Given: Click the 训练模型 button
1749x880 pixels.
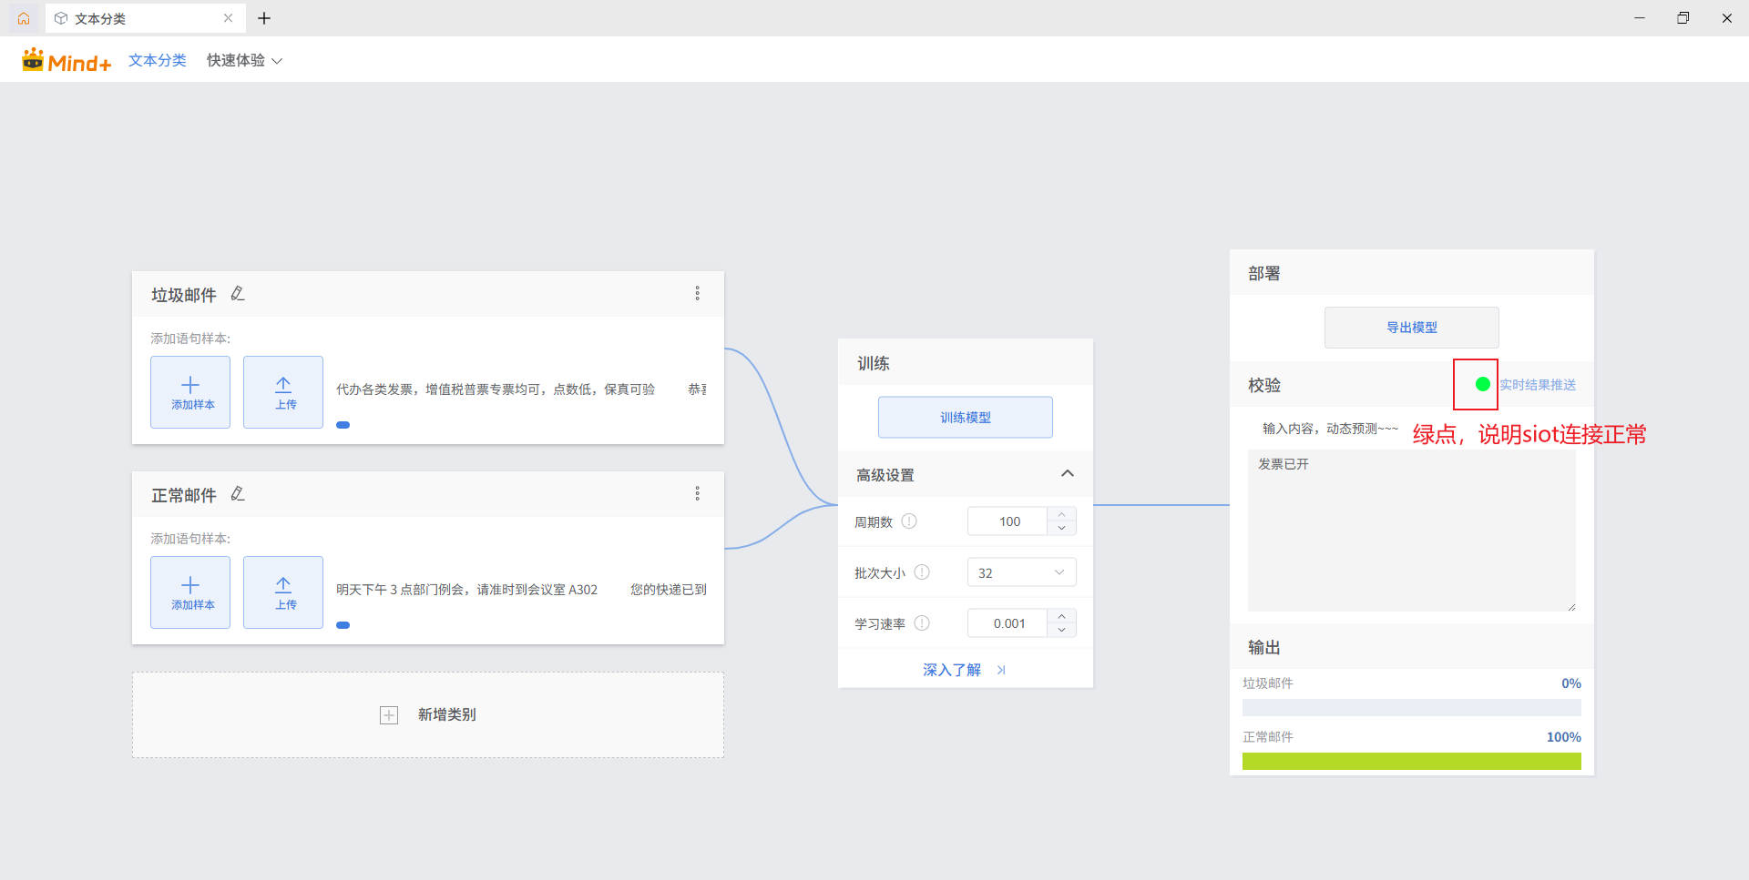Looking at the screenshot, I should (966, 417).
